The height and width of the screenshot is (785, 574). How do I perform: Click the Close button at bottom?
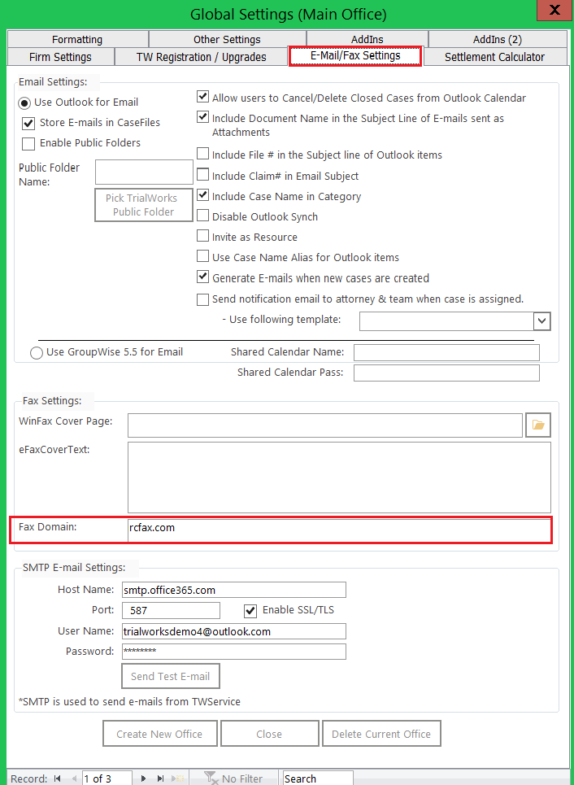point(269,734)
